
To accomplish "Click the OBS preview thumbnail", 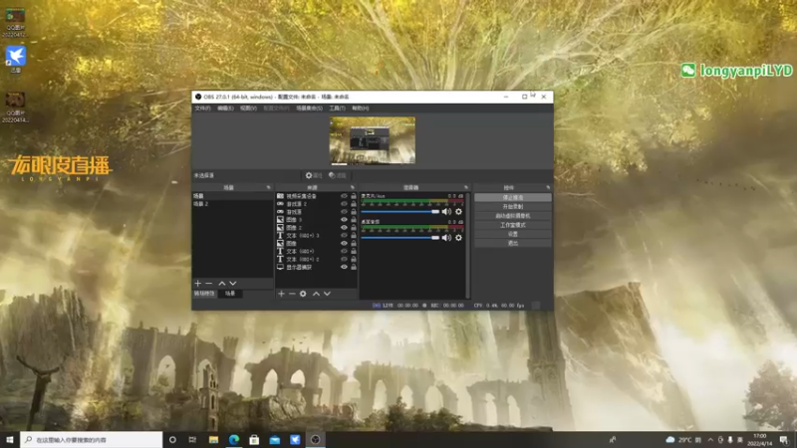I will click(x=373, y=140).
